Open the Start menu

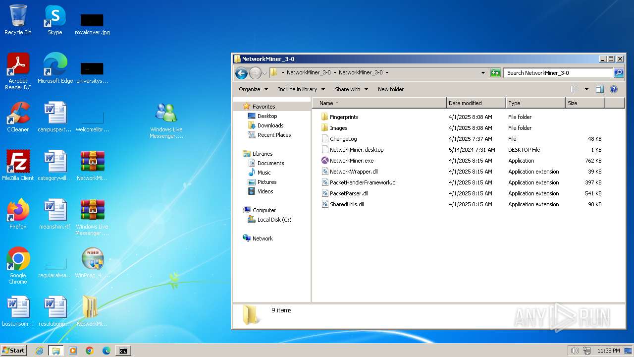(x=14, y=351)
